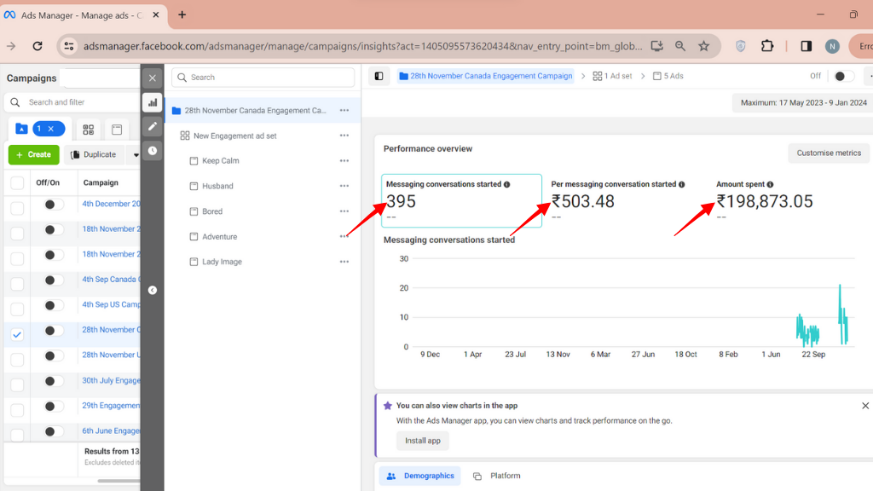Open more options for Husband ad
The image size is (873, 491).
[x=344, y=186]
